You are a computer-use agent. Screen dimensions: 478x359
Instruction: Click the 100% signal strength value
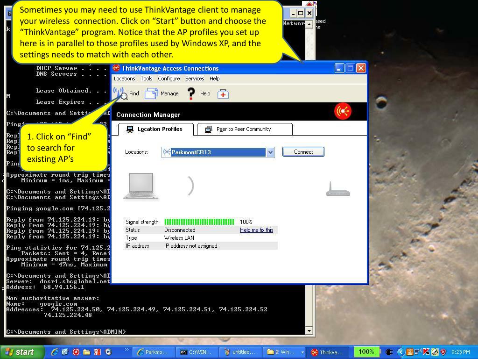pos(246,222)
